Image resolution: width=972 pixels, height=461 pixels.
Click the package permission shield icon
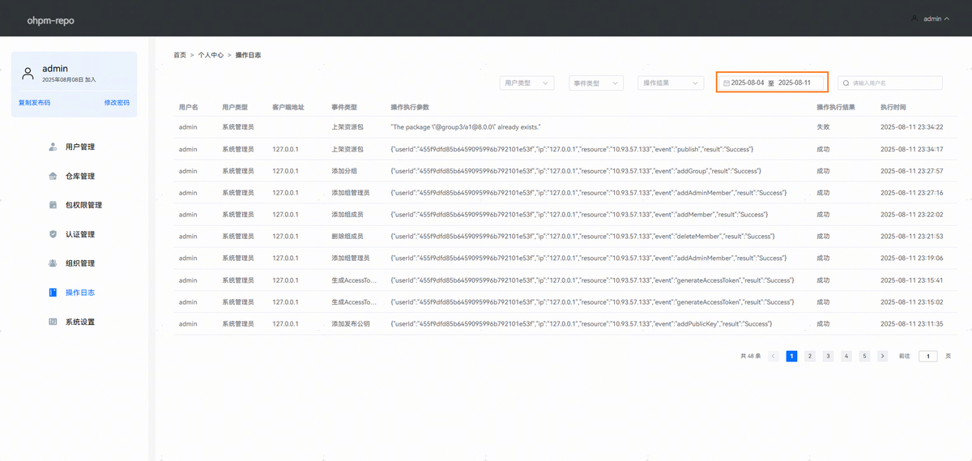[53, 205]
